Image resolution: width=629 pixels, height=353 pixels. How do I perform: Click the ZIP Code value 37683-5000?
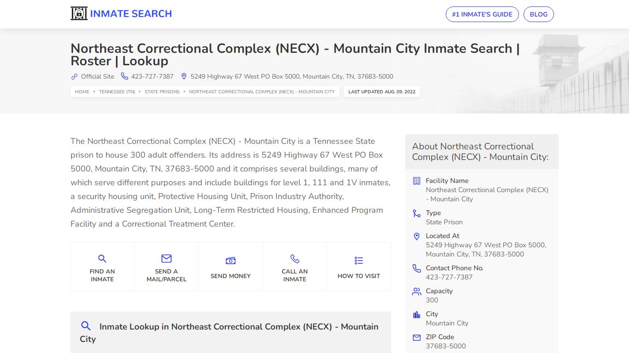[x=446, y=346]
